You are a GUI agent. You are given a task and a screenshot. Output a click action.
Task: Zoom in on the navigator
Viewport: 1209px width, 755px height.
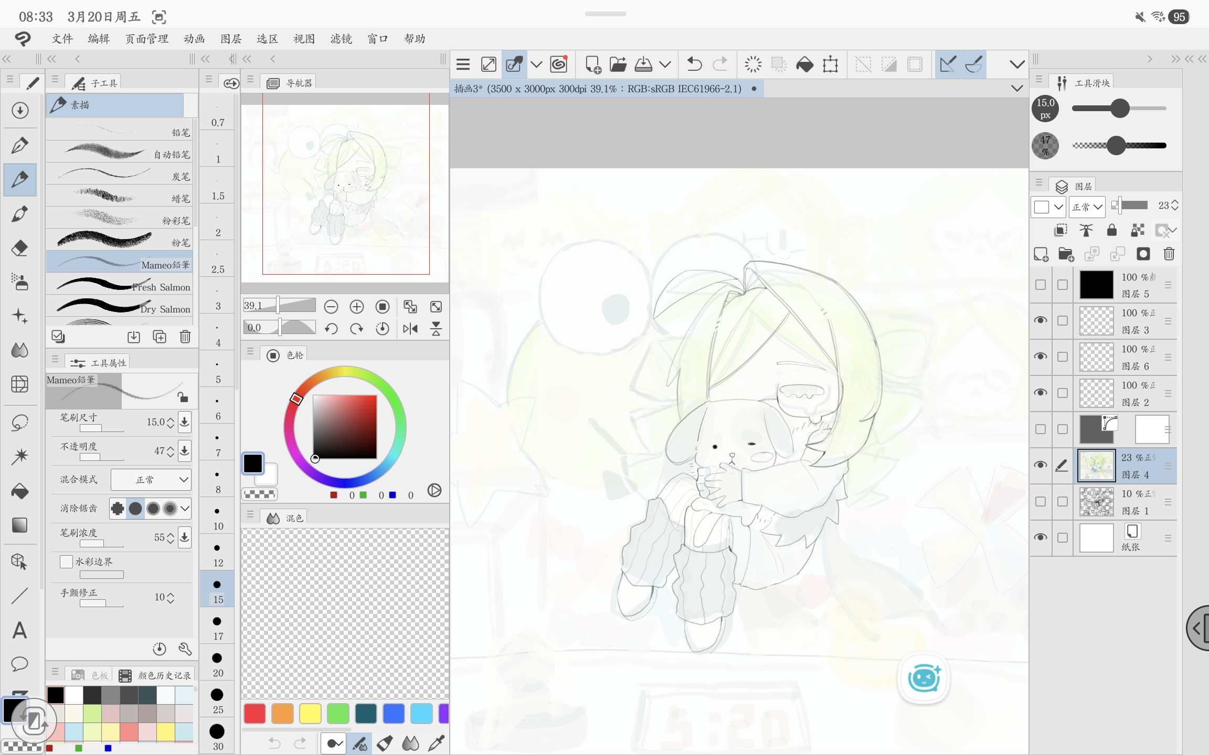tap(356, 307)
